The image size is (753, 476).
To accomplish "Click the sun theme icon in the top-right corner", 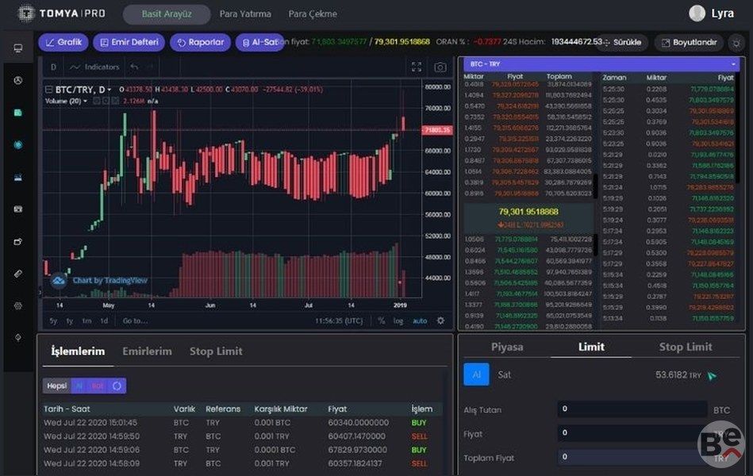I will point(736,43).
